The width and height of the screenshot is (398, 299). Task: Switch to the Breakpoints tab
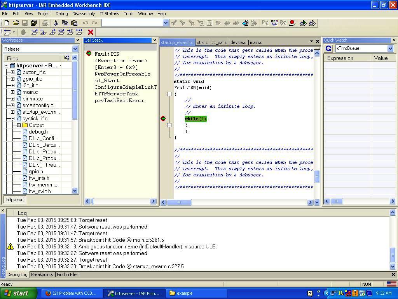42,274
